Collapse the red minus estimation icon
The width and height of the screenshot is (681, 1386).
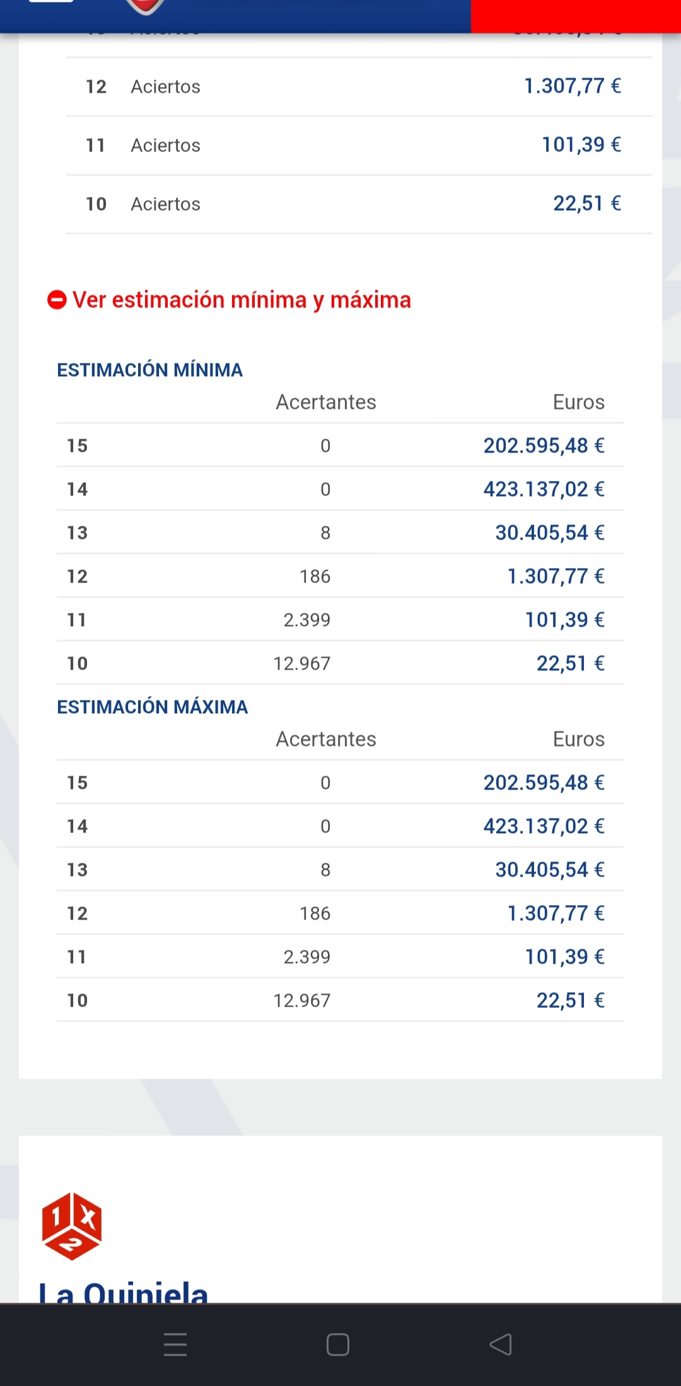(57, 300)
